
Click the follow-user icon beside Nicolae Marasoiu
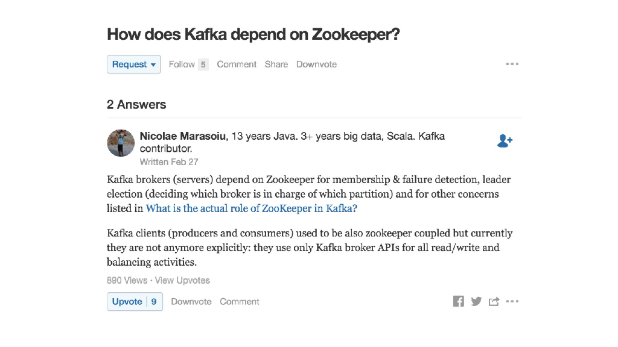505,141
